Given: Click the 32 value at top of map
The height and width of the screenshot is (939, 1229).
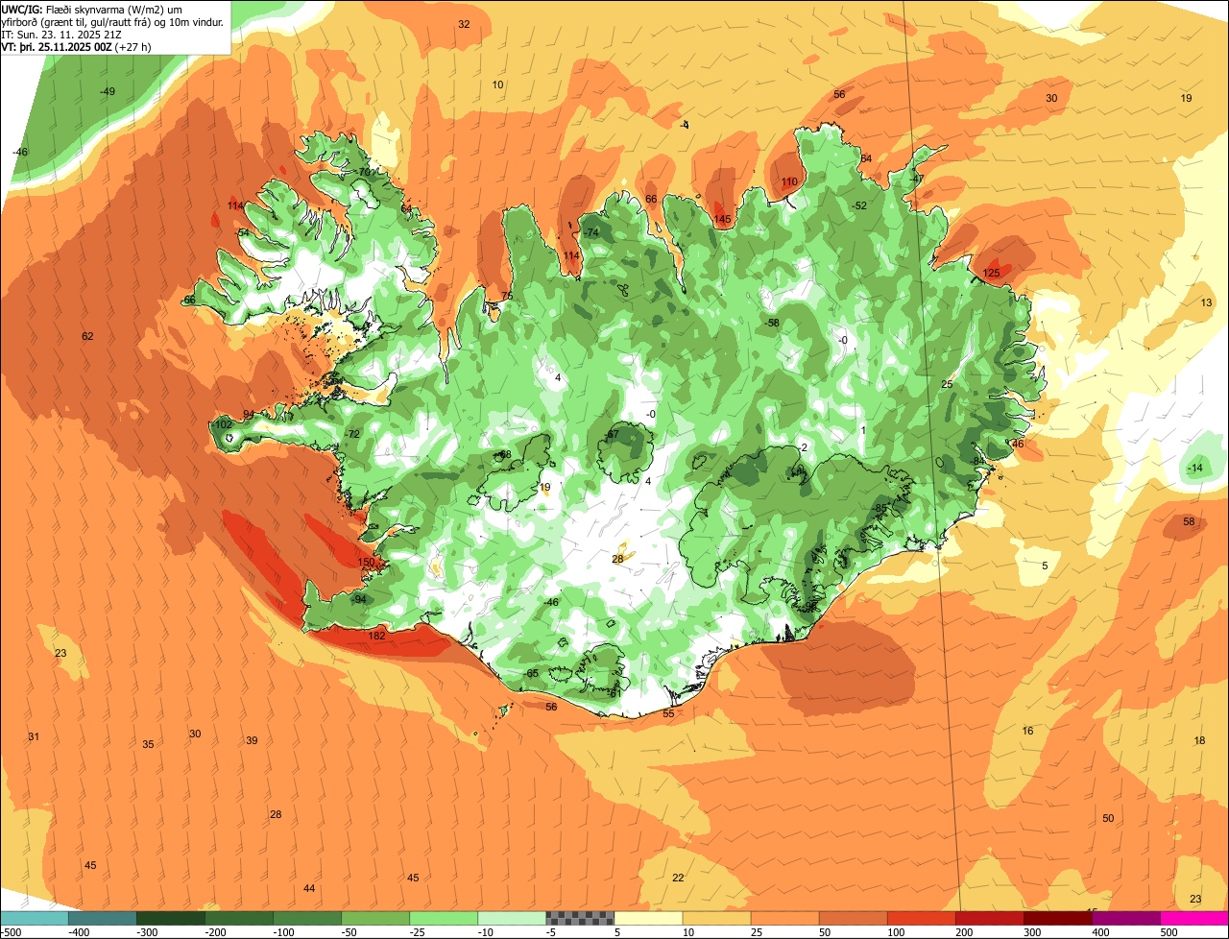Looking at the screenshot, I should pyautogui.click(x=464, y=24).
